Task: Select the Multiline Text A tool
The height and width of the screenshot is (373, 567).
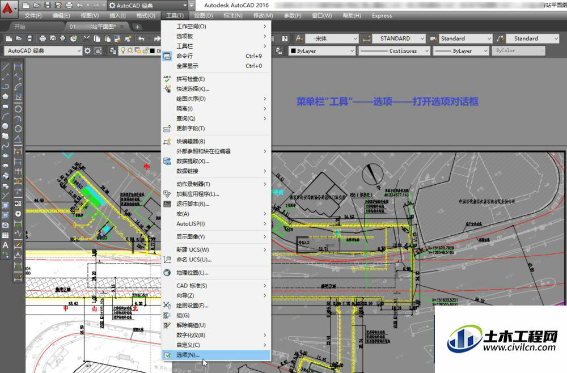Action: click(x=6, y=245)
